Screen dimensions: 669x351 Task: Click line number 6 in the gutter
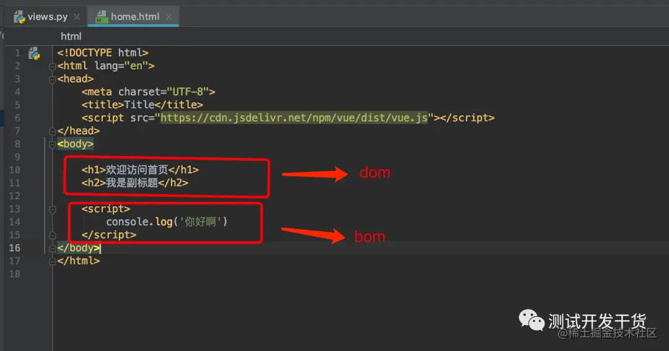pyautogui.click(x=17, y=118)
